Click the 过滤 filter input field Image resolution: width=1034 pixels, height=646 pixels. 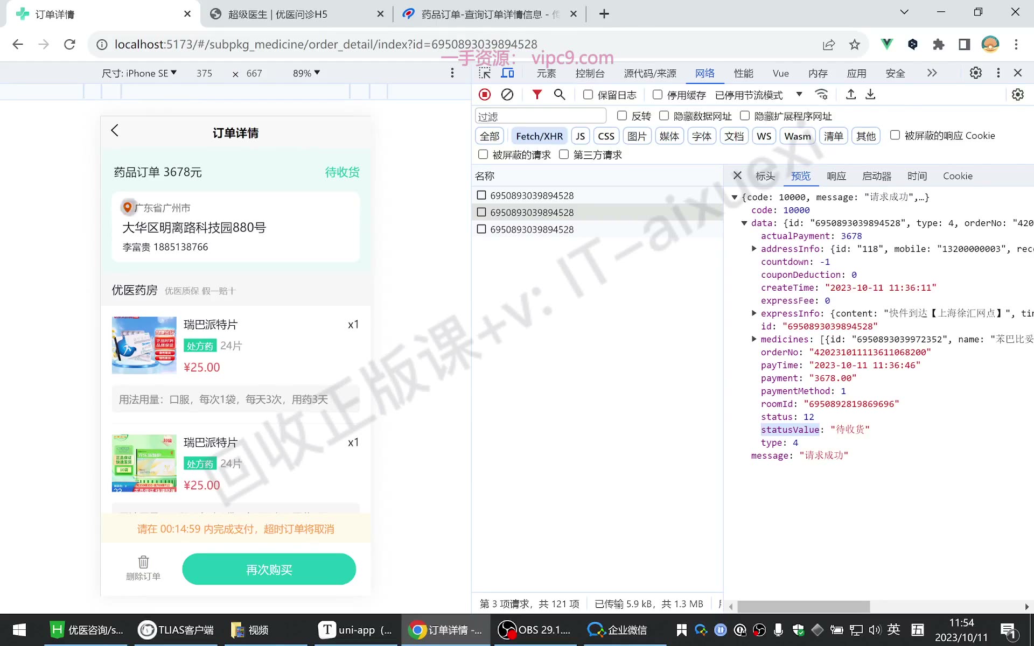click(x=541, y=116)
